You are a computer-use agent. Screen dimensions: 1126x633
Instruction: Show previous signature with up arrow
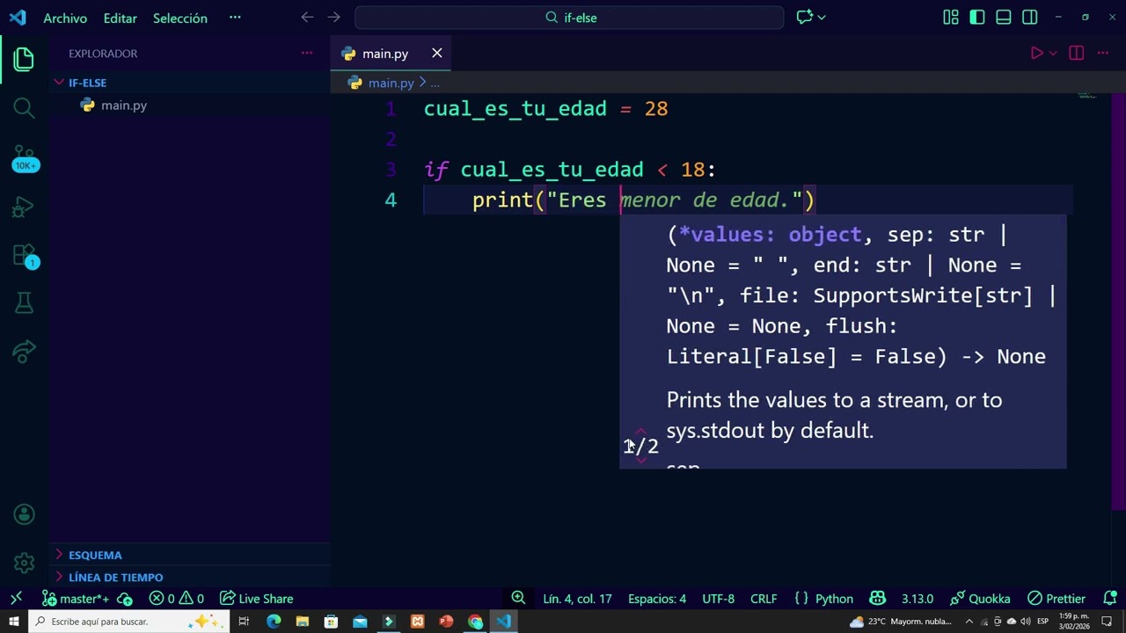pyautogui.click(x=640, y=432)
